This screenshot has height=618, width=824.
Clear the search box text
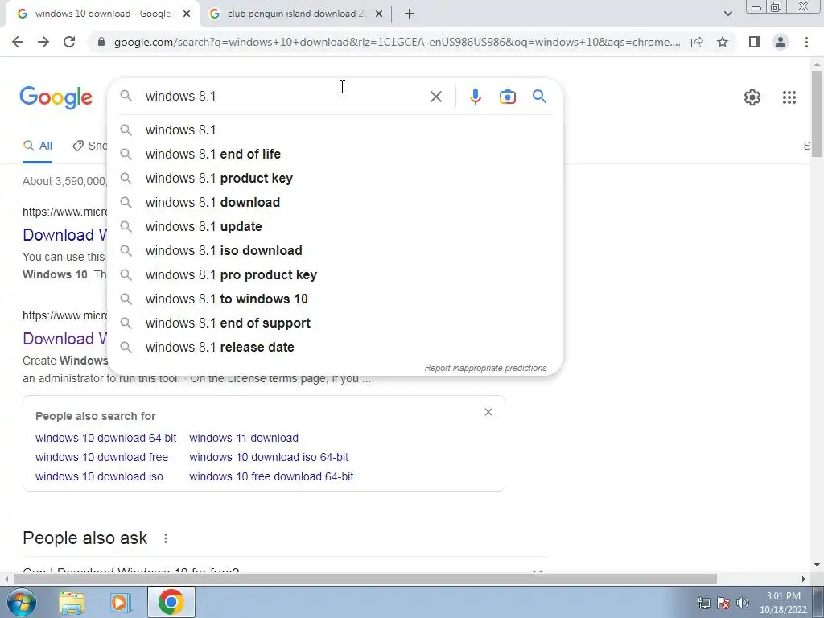pyautogui.click(x=435, y=97)
